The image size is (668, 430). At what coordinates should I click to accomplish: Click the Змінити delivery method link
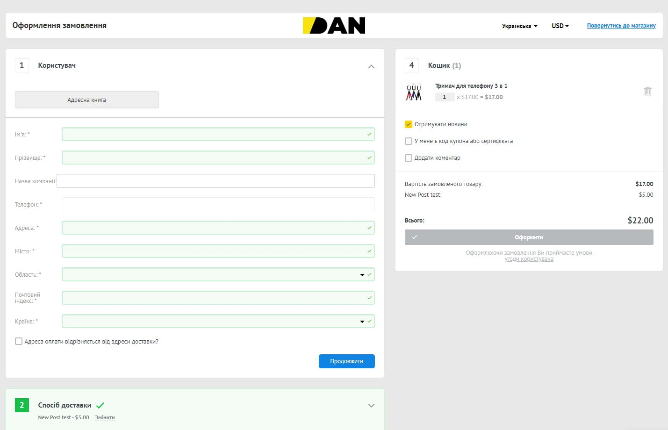105,418
